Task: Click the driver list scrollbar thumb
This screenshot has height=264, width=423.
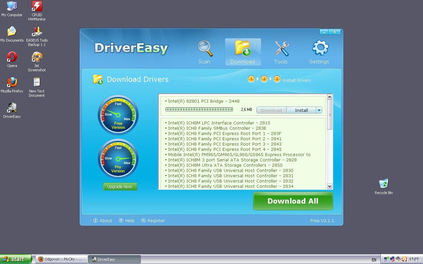Action: (329, 115)
